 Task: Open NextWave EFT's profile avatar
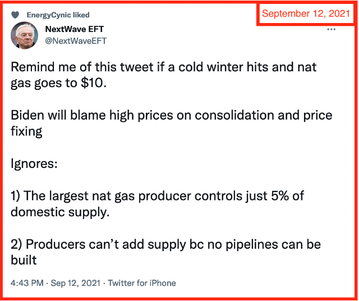25,35
